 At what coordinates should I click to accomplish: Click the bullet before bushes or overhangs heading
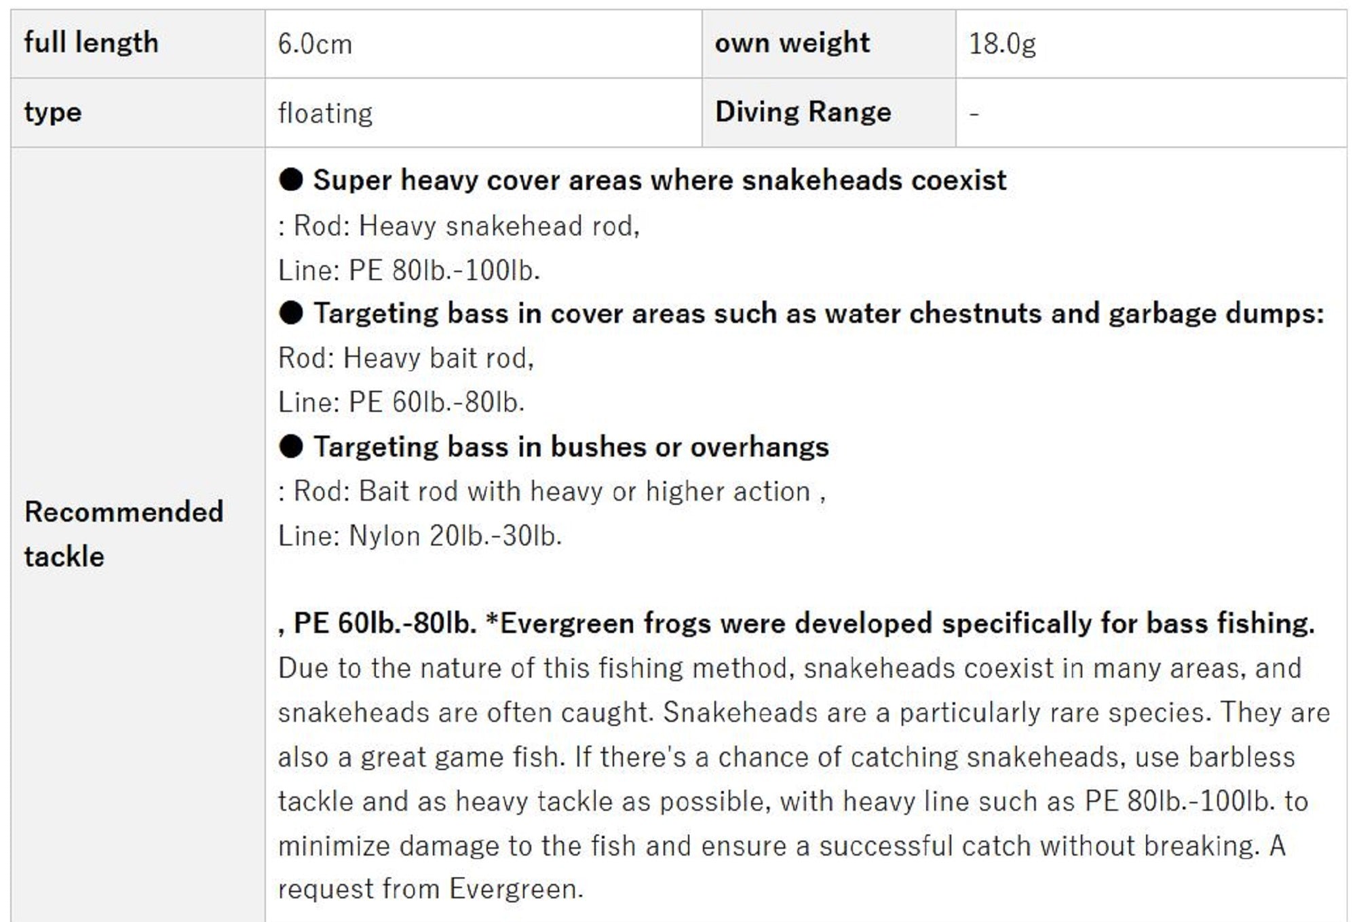(x=290, y=447)
